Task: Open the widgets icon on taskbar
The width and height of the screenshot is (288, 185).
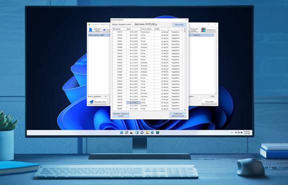Action: click(137, 132)
